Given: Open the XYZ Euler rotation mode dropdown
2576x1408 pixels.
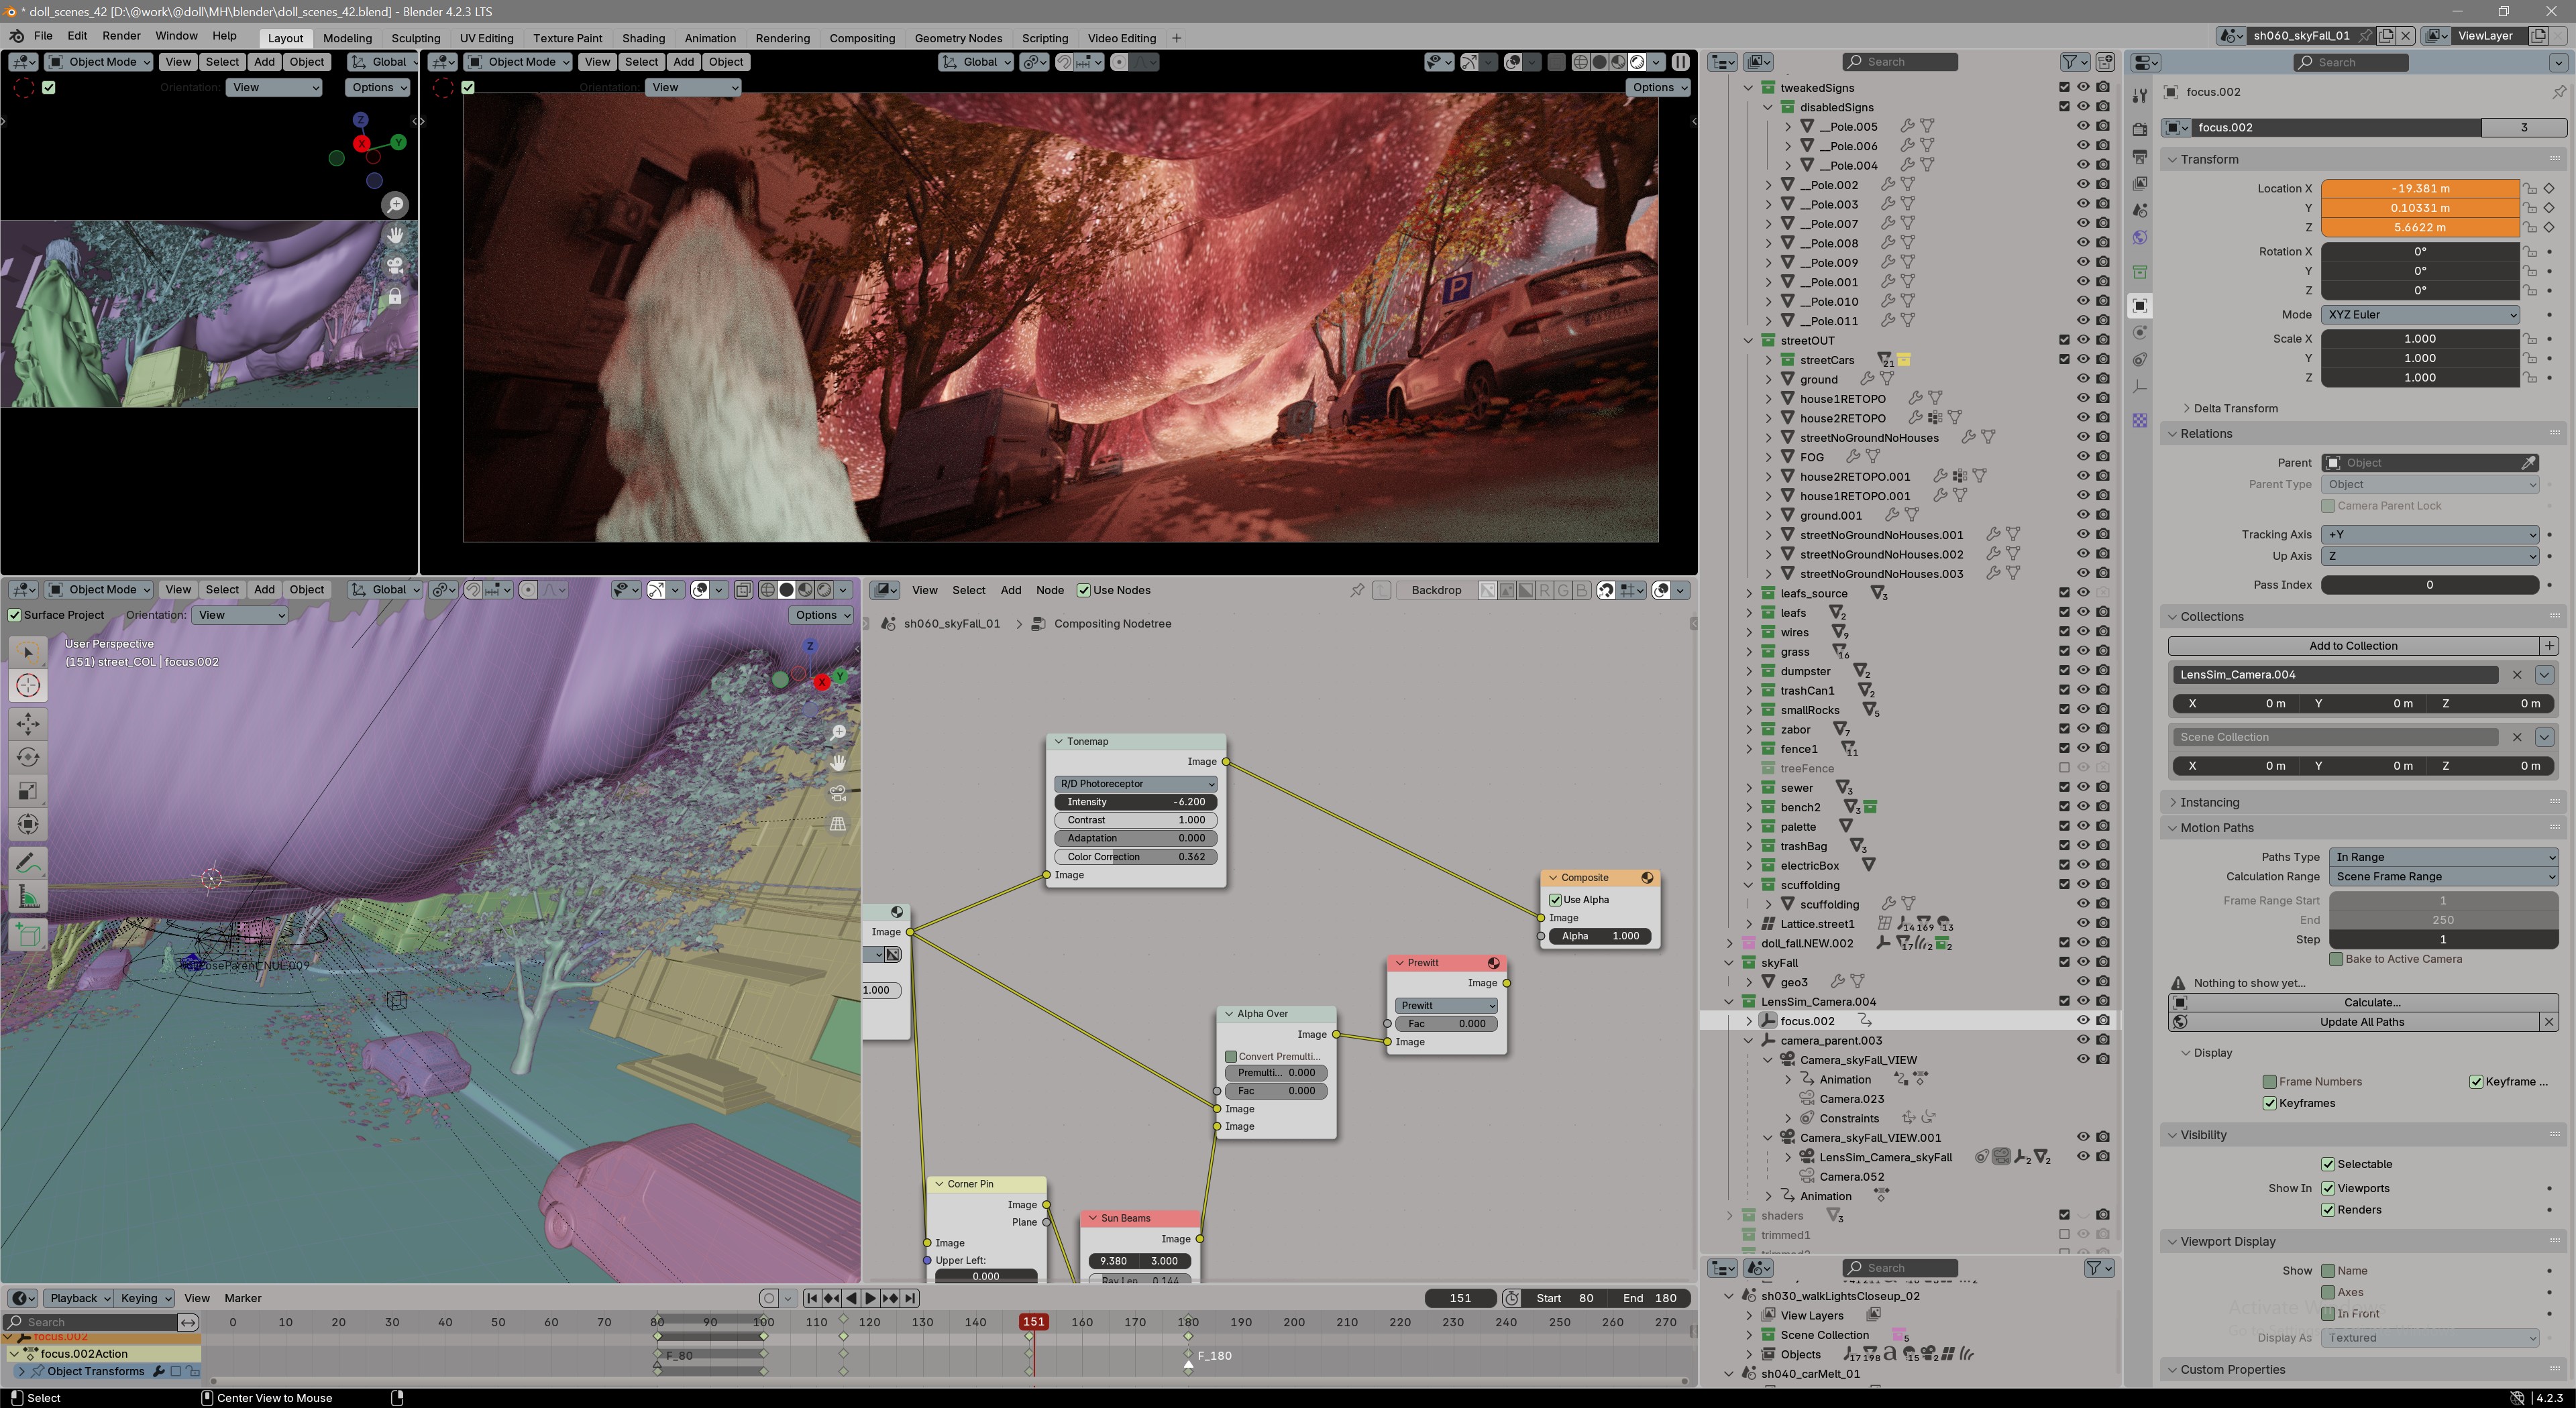Looking at the screenshot, I should 2420,314.
